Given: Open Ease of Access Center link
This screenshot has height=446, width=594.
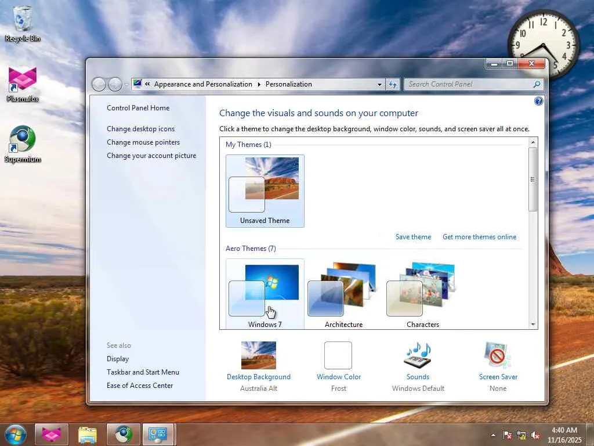Looking at the screenshot, I should 140,386.
